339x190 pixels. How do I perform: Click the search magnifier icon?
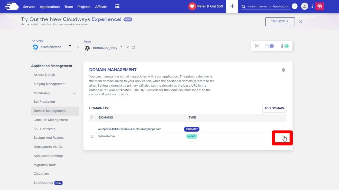pyautogui.click(x=243, y=7)
